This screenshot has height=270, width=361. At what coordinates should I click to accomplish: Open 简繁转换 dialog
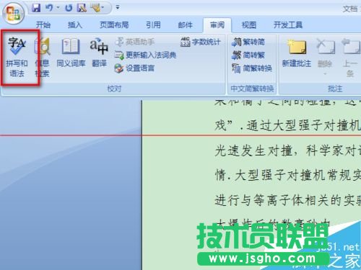(252, 68)
